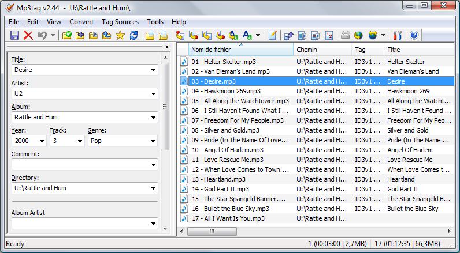
Task: Click the blue question mark Help icon
Action: click(414, 35)
